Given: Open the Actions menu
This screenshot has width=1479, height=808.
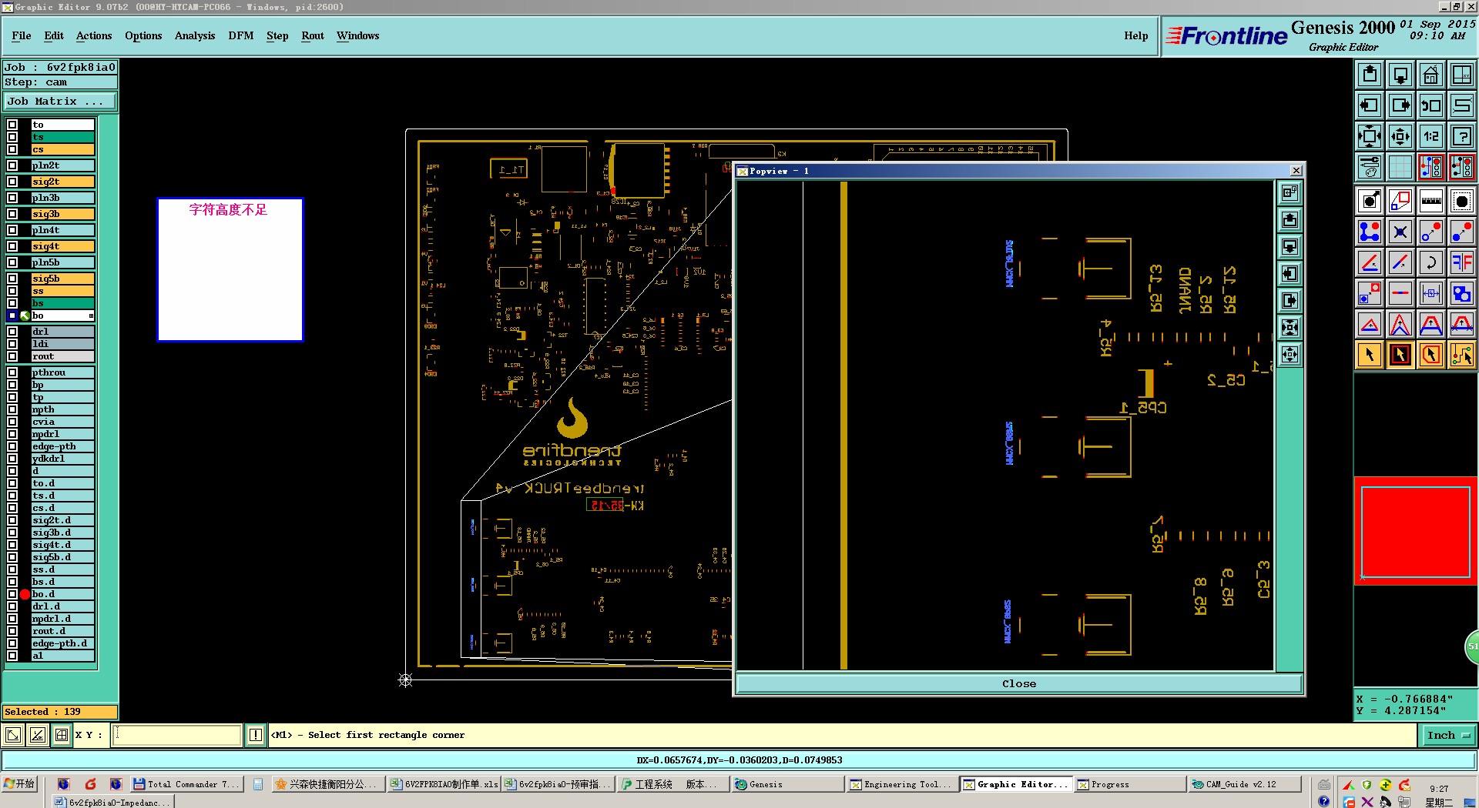Looking at the screenshot, I should (94, 35).
